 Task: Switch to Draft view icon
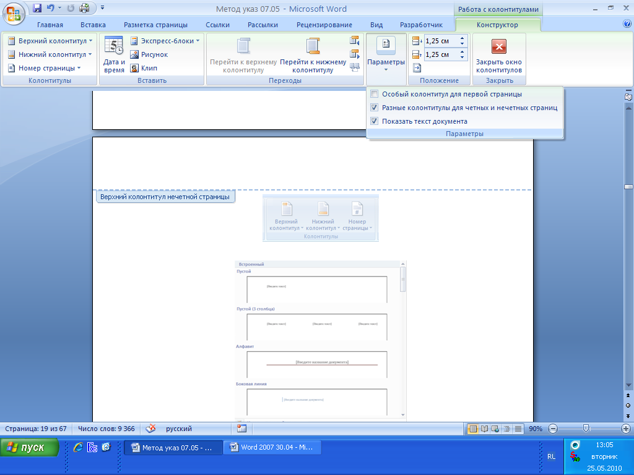(x=518, y=429)
